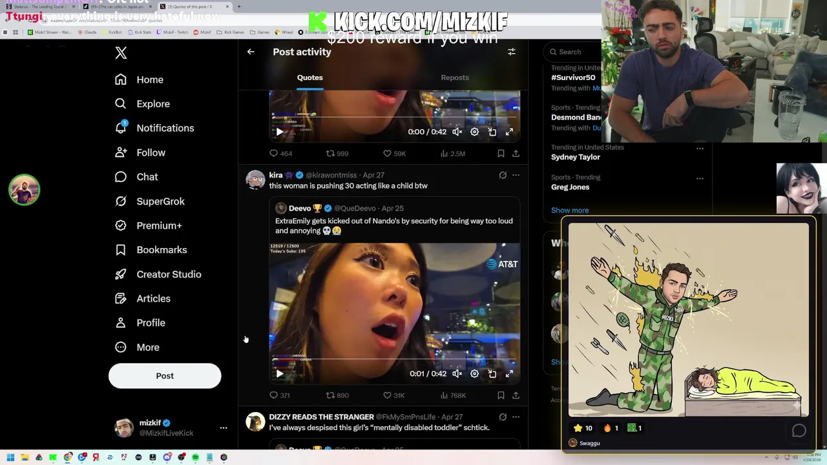Open Sydney Taylor trending topic
Image resolution: width=827 pixels, height=465 pixels.
click(576, 157)
